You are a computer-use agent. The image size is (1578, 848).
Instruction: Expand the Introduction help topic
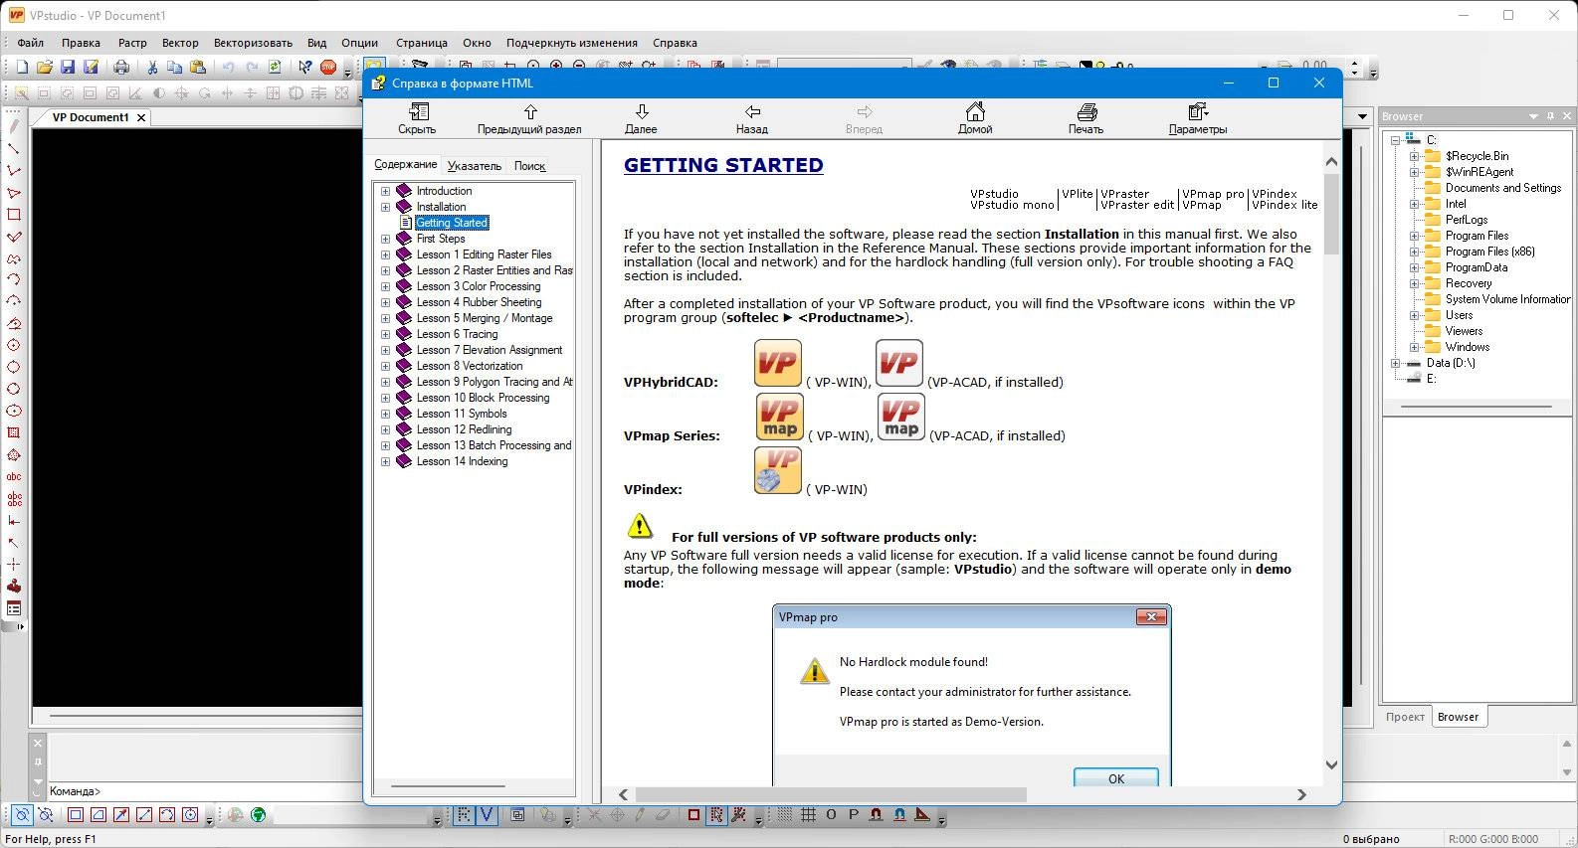coord(385,191)
